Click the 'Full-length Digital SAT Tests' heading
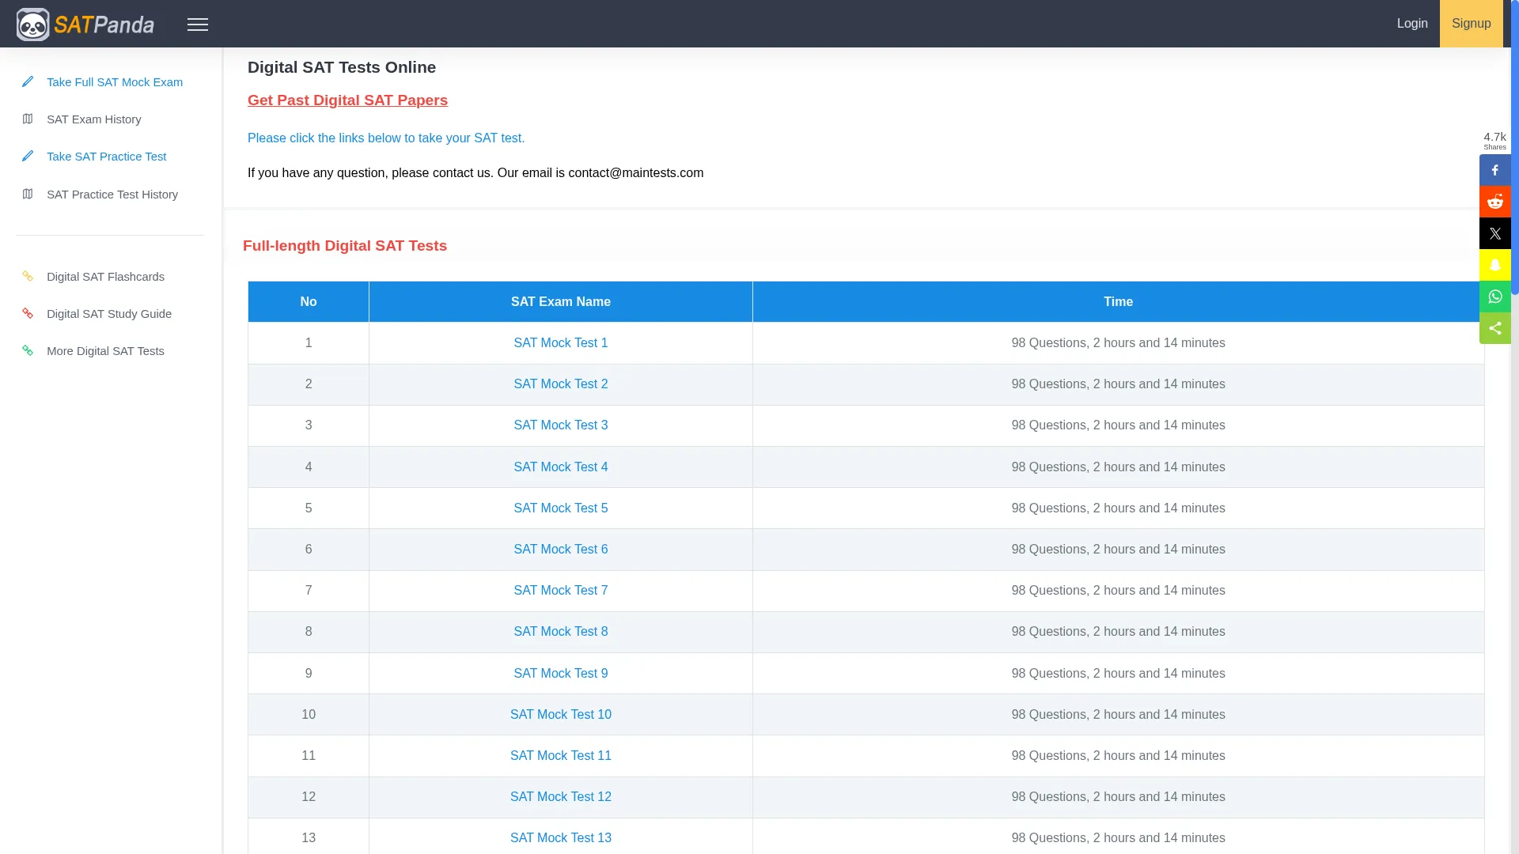 point(345,246)
